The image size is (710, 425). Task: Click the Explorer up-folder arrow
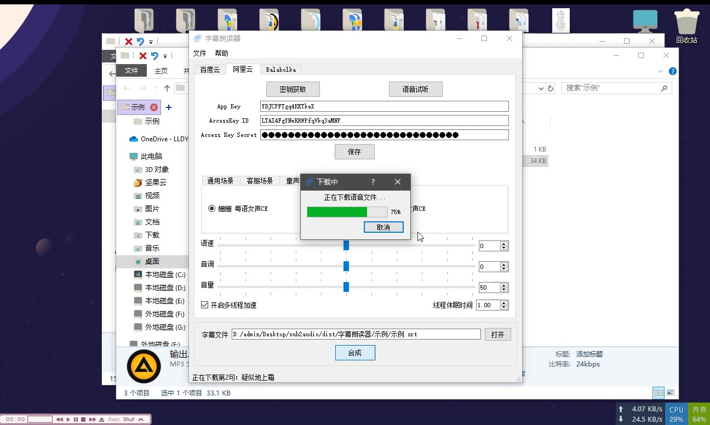pos(167,88)
